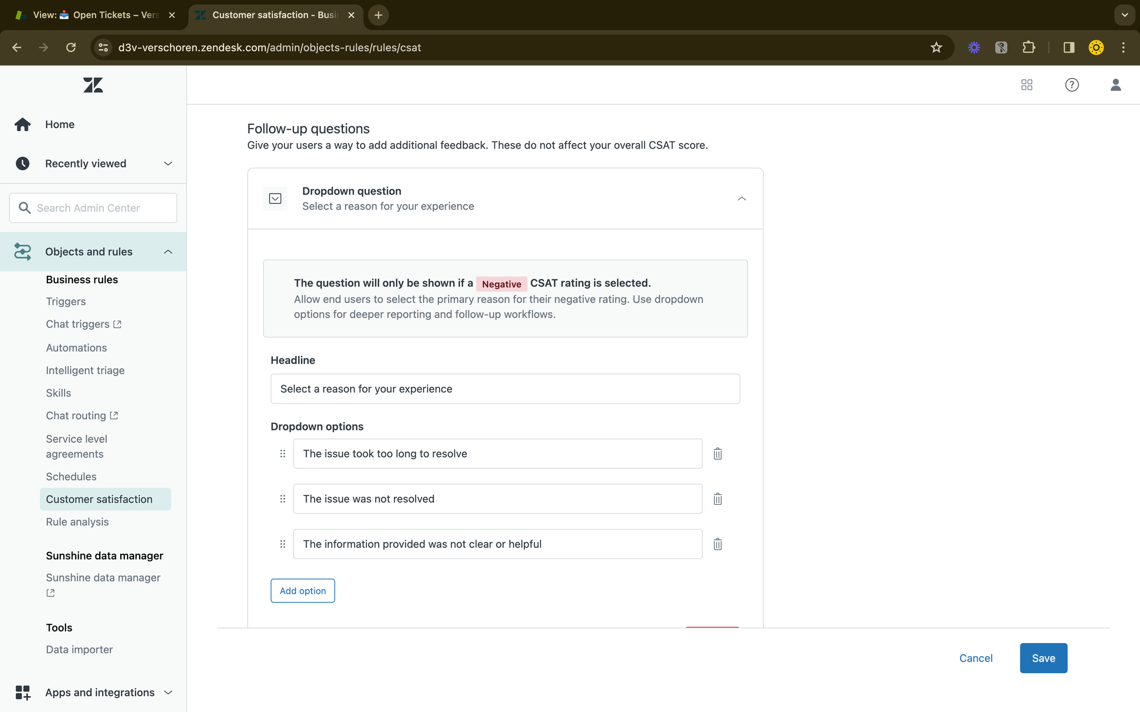Open the browser extensions puzzle icon

pos(1029,47)
